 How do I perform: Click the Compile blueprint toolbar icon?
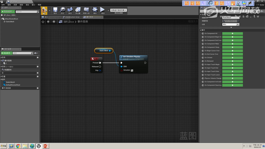(x=44, y=10)
